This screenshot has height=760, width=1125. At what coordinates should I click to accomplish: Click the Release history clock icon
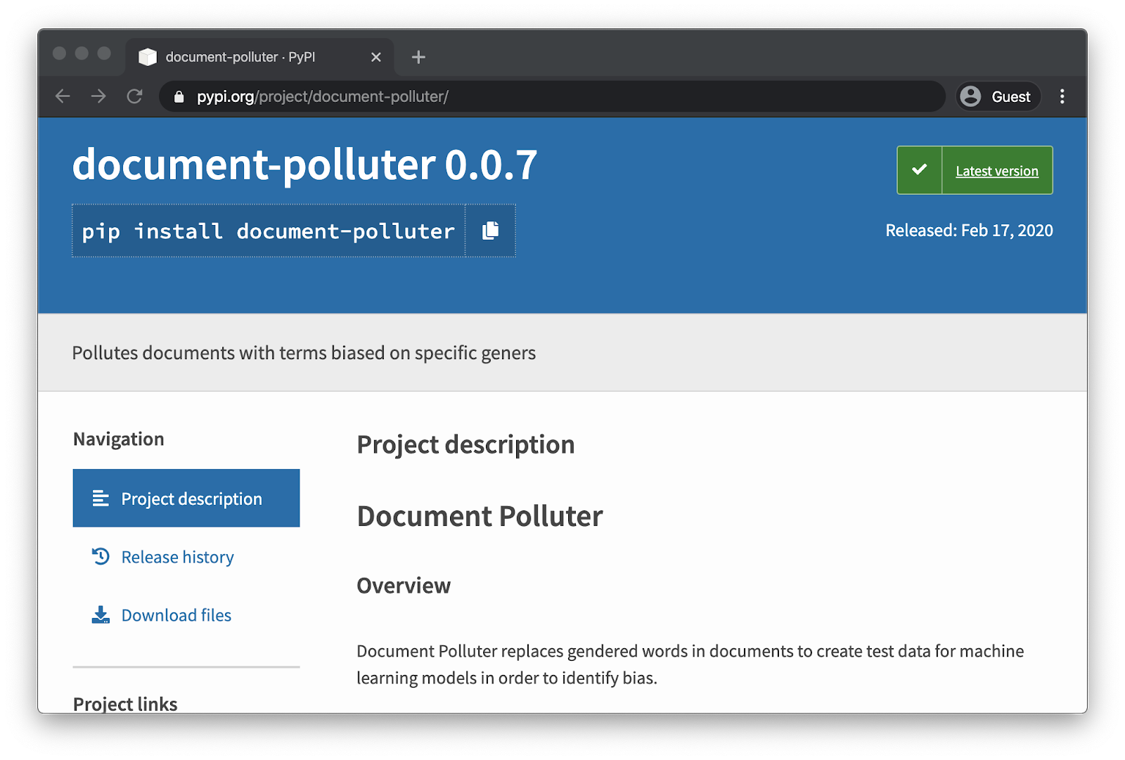[x=101, y=556]
